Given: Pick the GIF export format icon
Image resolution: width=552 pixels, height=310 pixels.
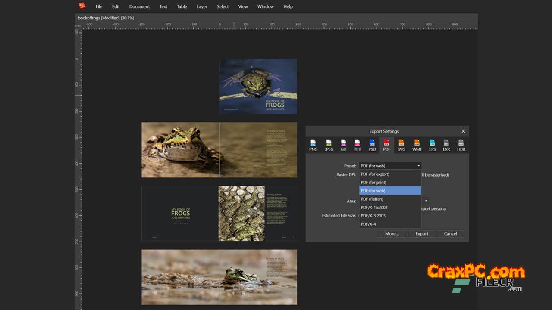Looking at the screenshot, I should [x=344, y=145].
